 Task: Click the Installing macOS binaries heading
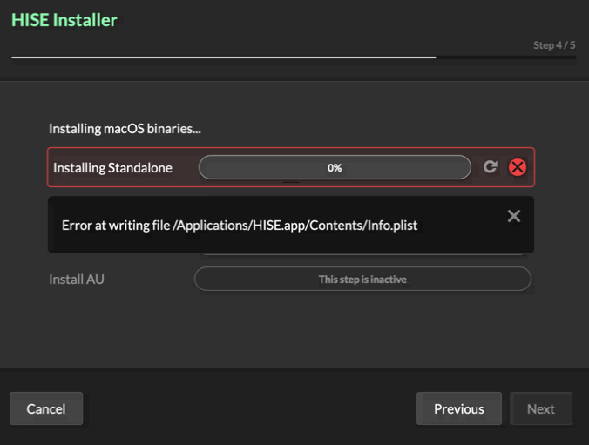click(x=125, y=129)
